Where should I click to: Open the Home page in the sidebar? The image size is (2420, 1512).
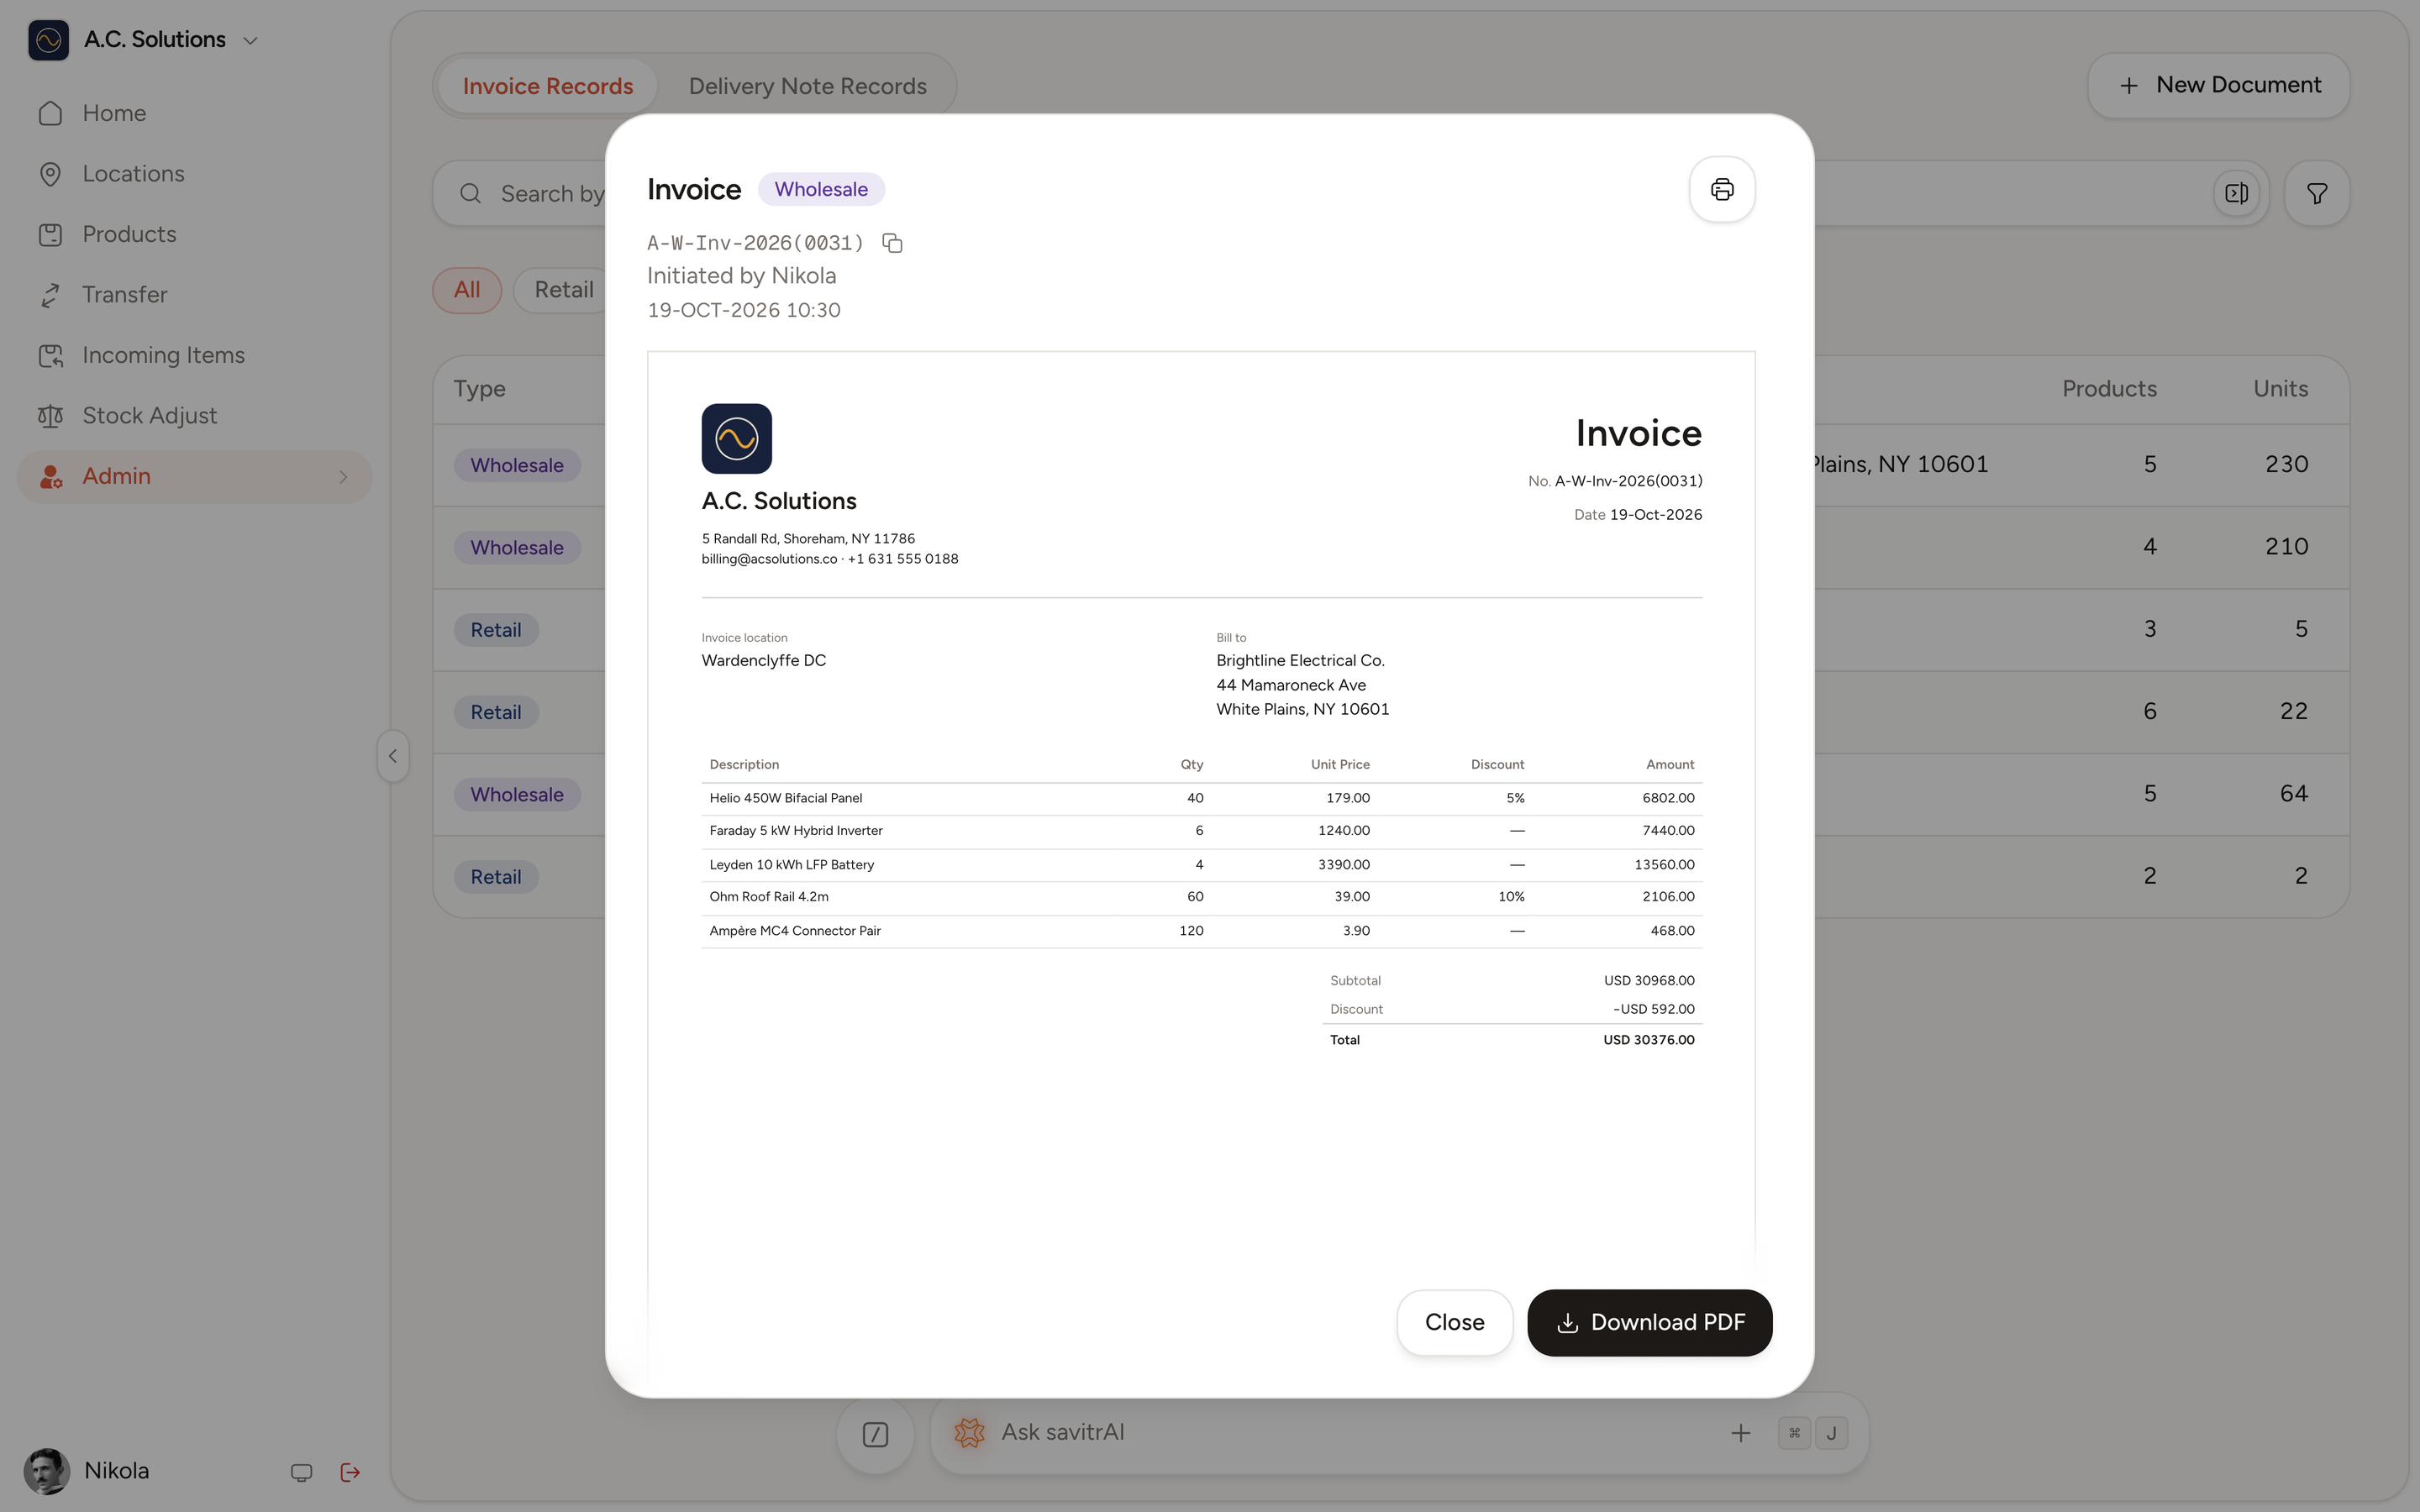click(194, 113)
